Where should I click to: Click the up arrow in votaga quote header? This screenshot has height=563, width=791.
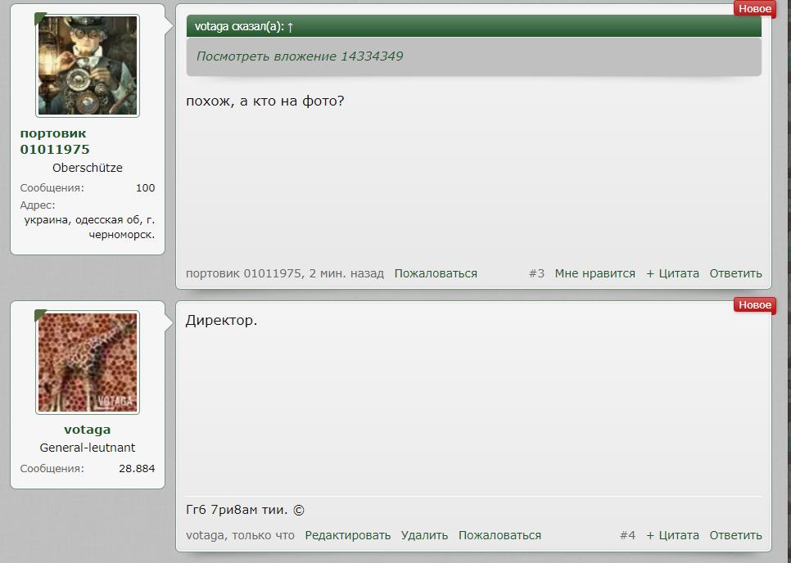(290, 27)
